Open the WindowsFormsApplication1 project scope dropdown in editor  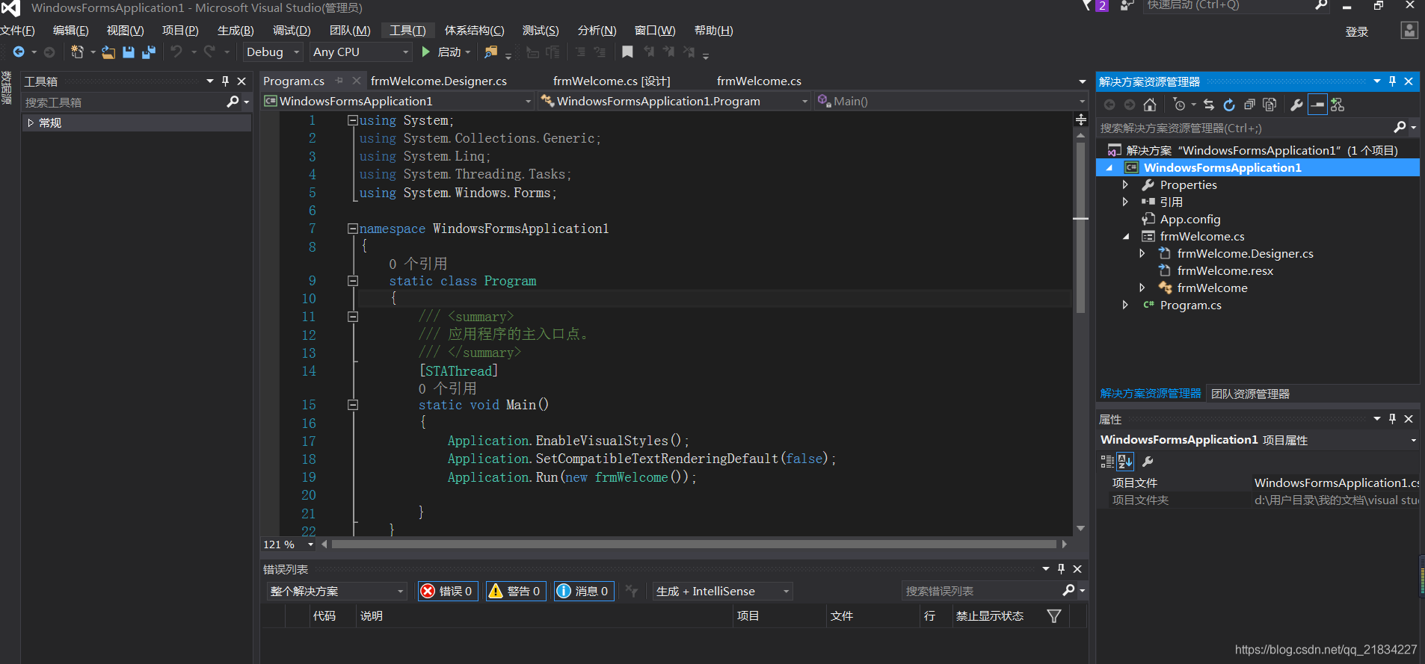pyautogui.click(x=398, y=101)
